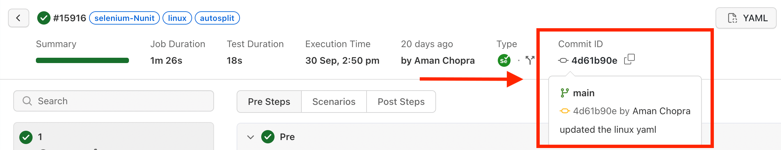The width and height of the screenshot is (781, 150).
Task: Open the Post Steps tab
Action: (401, 102)
